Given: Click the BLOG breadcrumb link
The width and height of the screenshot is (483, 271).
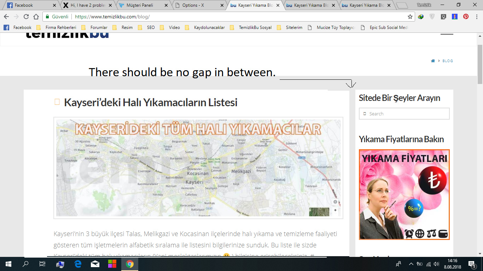Looking at the screenshot, I should [x=448, y=61].
